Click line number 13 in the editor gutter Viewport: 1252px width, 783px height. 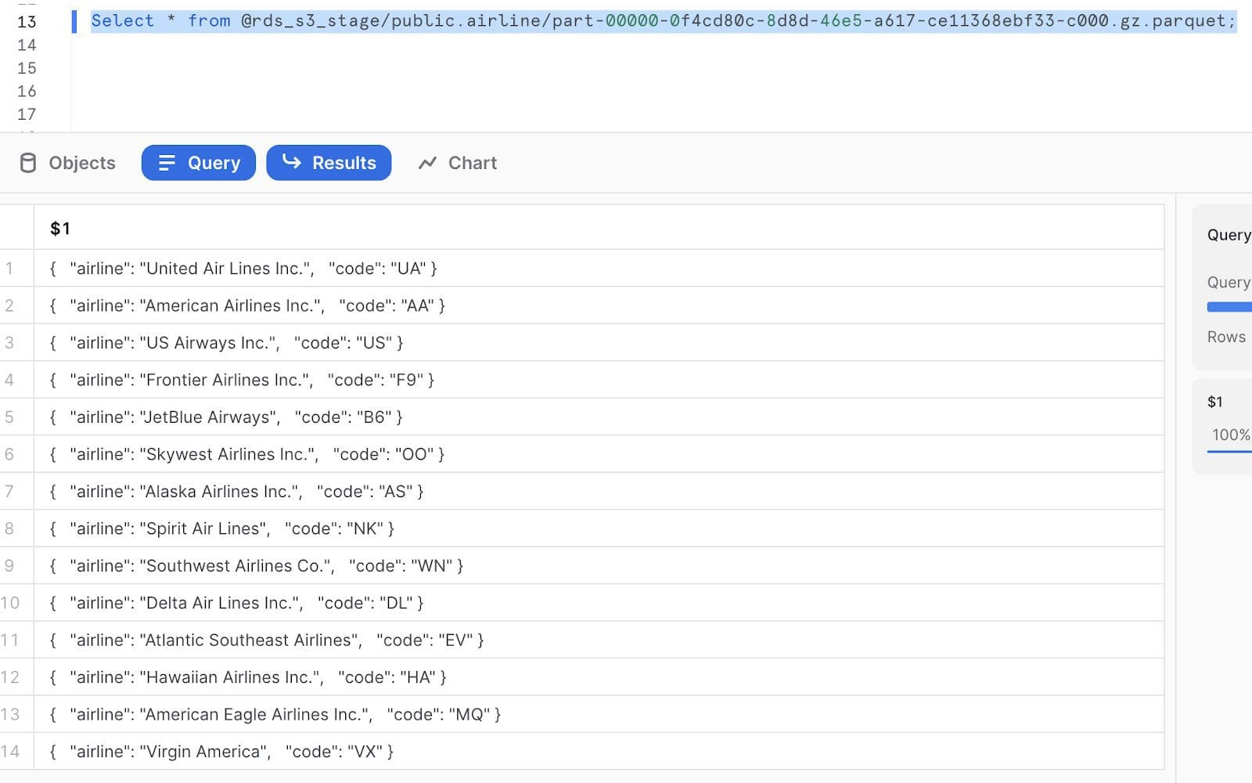coord(27,21)
